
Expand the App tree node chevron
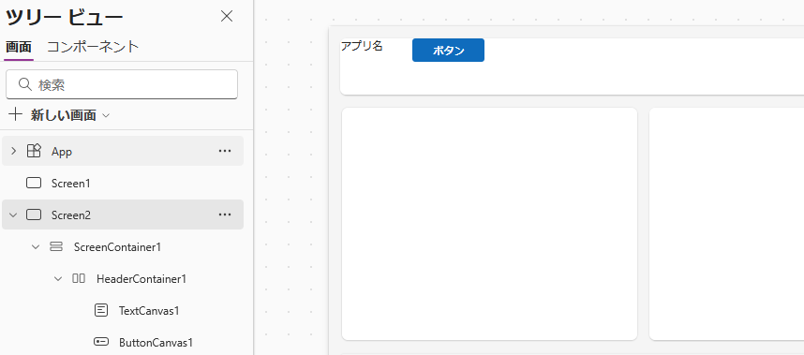[x=14, y=151]
